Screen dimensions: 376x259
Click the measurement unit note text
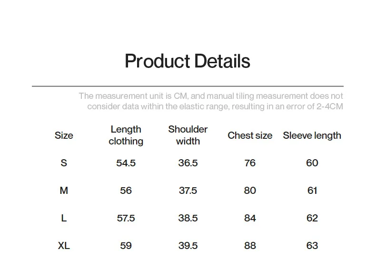point(211,101)
